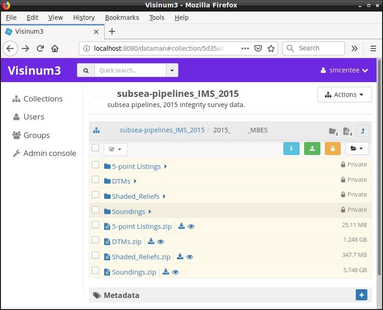Open the Soundings.zip file link
Image resolution: width=383 pixels, height=310 pixels.
(134, 272)
